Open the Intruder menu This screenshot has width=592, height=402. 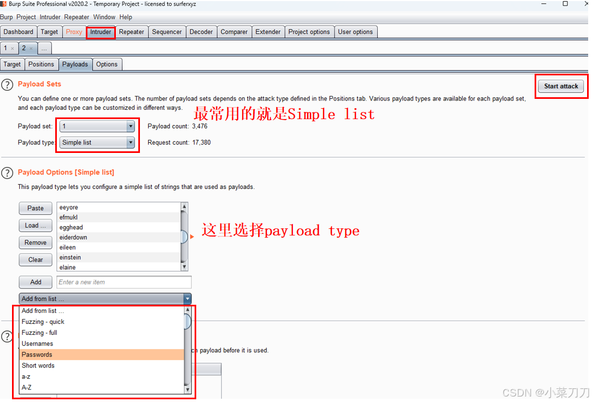point(50,17)
